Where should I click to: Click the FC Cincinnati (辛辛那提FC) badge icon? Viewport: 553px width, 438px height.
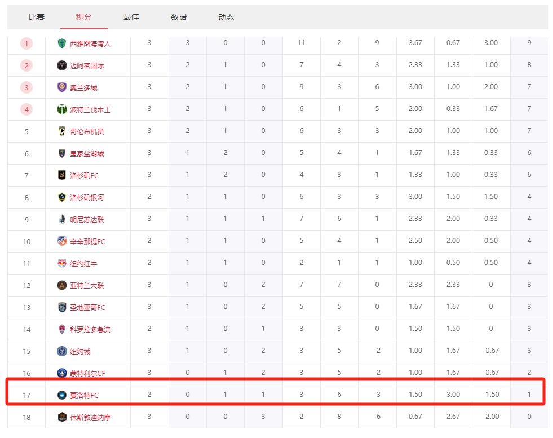[x=62, y=241]
